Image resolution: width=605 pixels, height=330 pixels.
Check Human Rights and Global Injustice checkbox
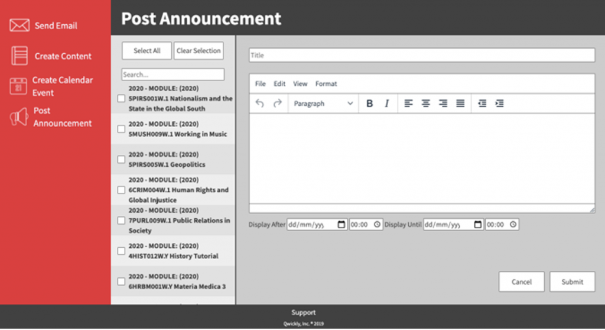coord(121,190)
